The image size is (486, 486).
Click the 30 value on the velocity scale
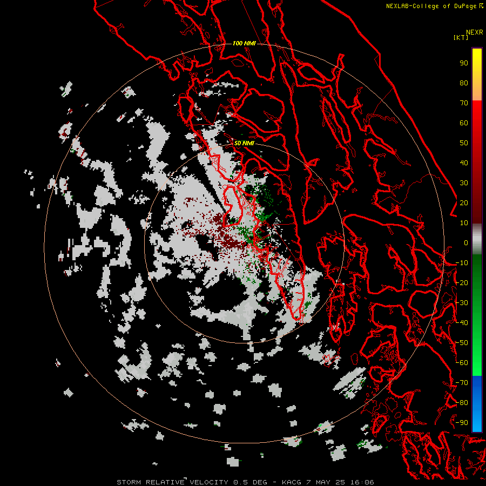coord(464,183)
